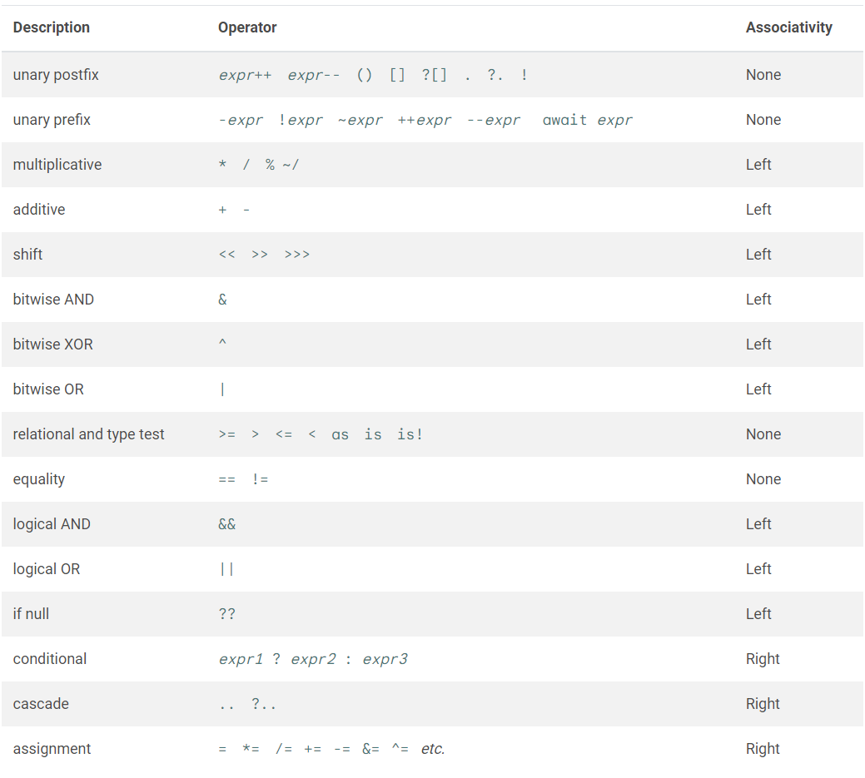This screenshot has width=865, height=778.
Task: Select the '??' if null operator
Action: (226, 614)
